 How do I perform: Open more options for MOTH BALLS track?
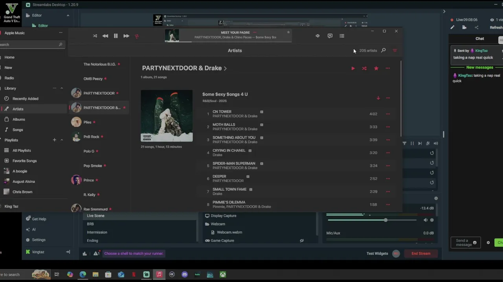click(x=388, y=127)
